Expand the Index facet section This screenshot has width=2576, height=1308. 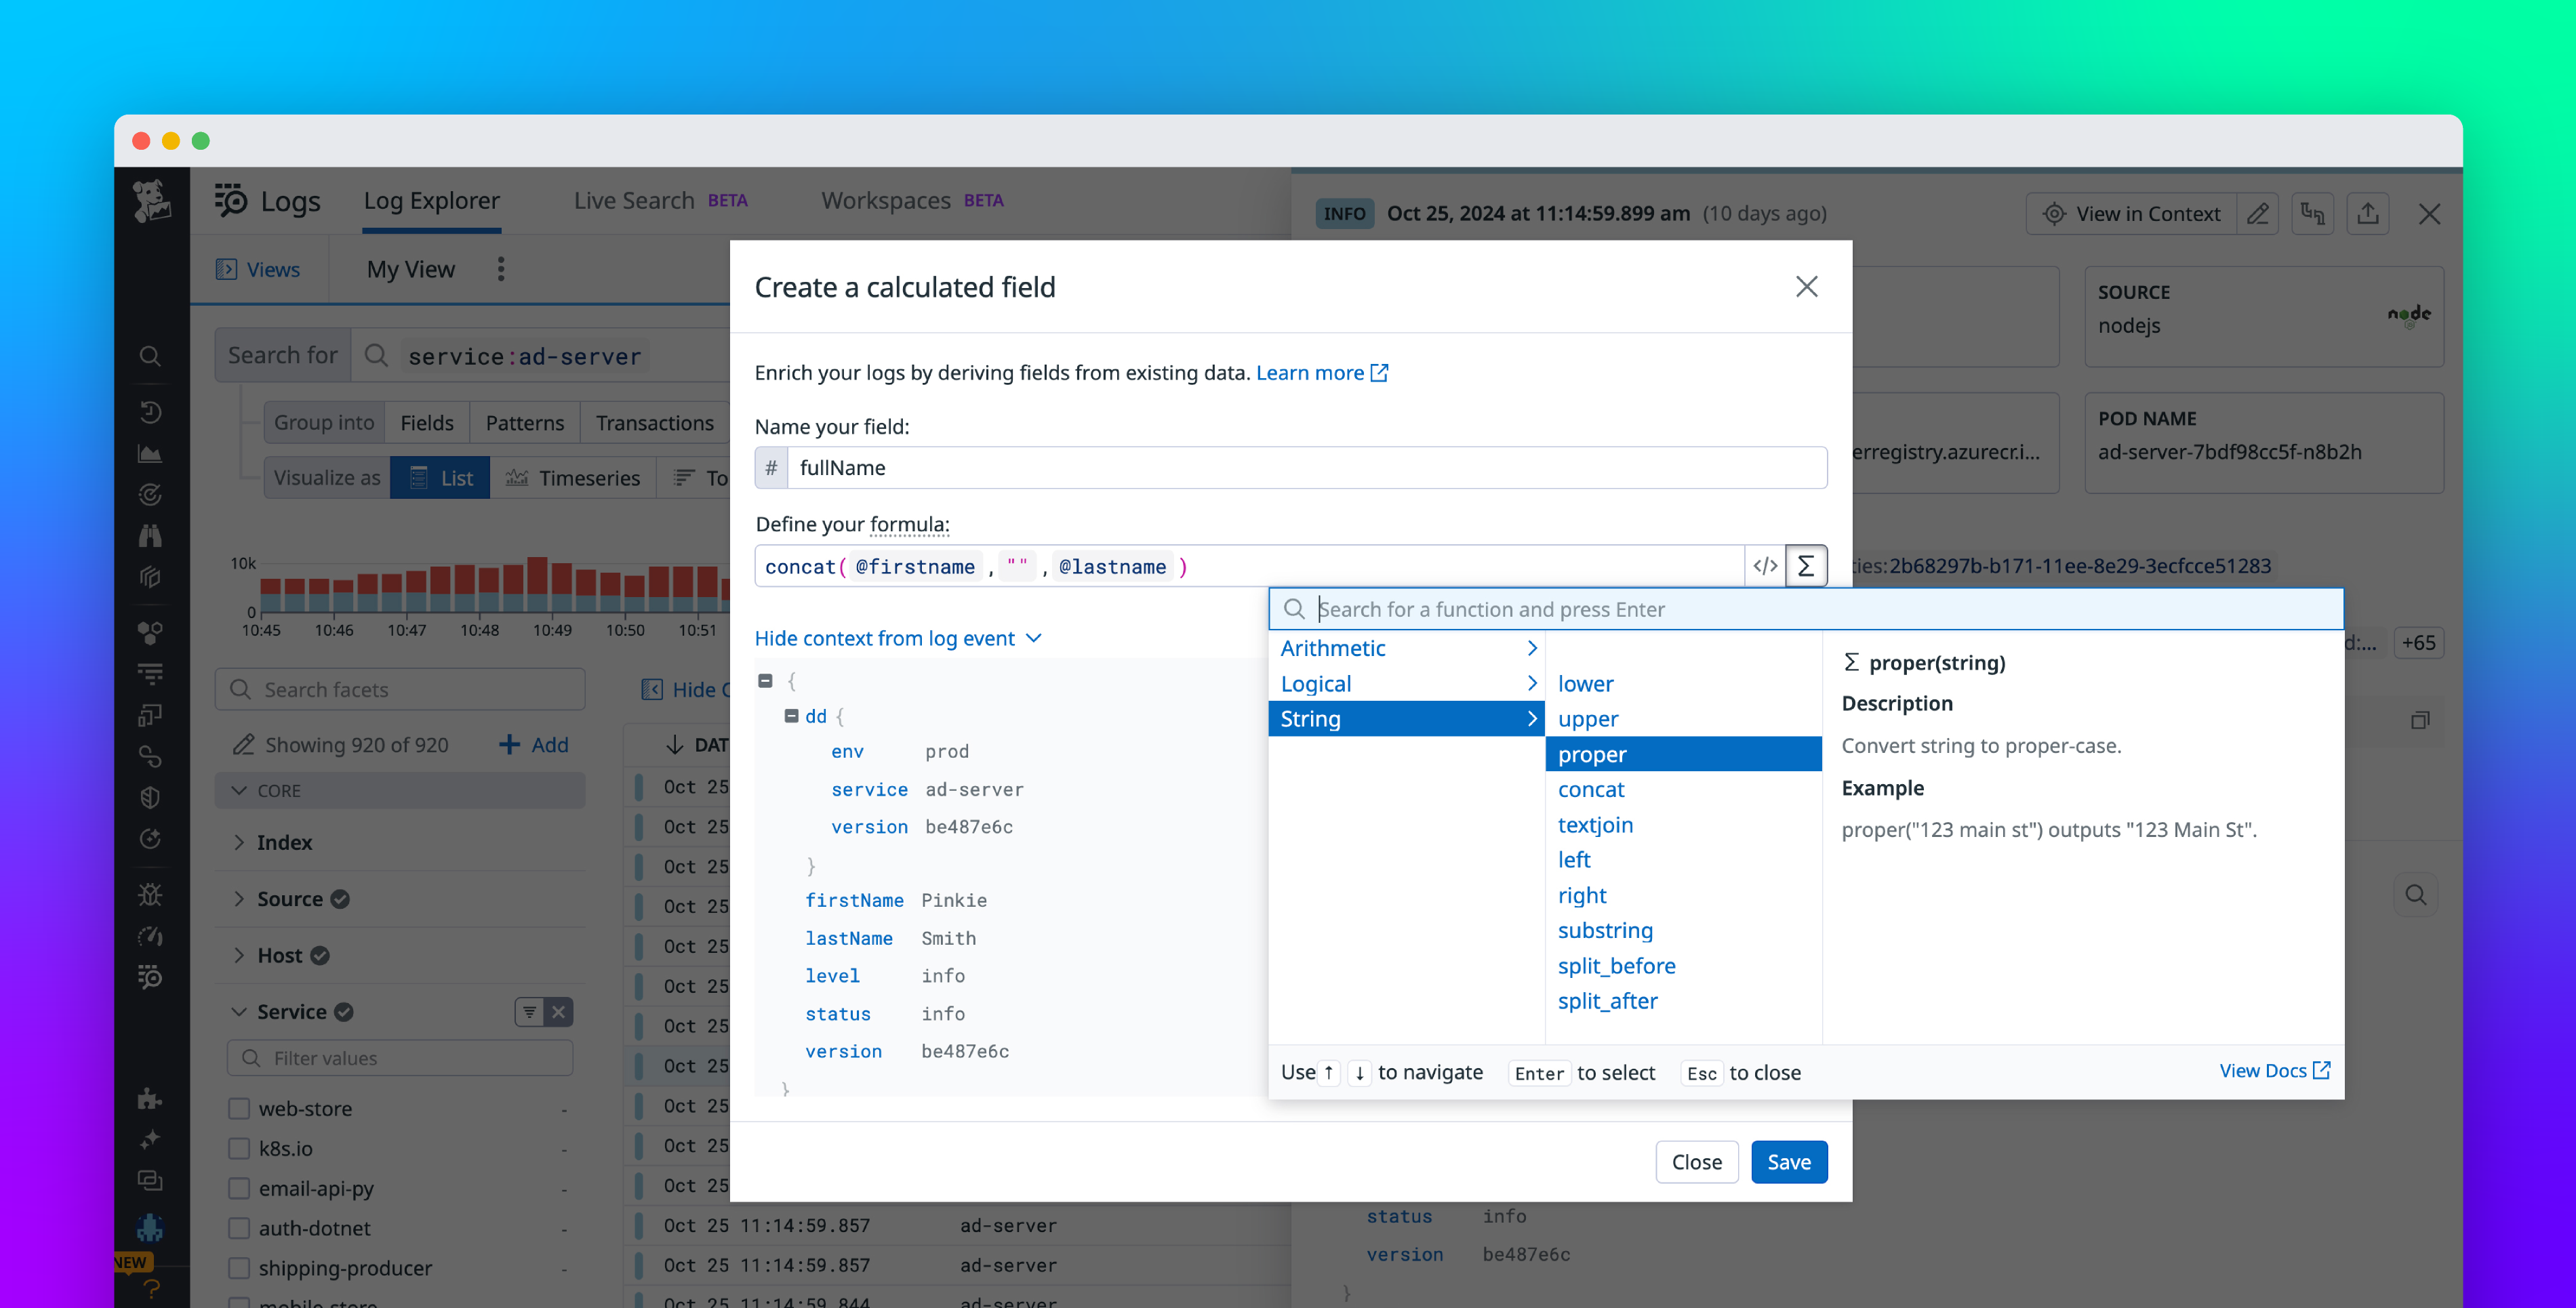pos(240,842)
